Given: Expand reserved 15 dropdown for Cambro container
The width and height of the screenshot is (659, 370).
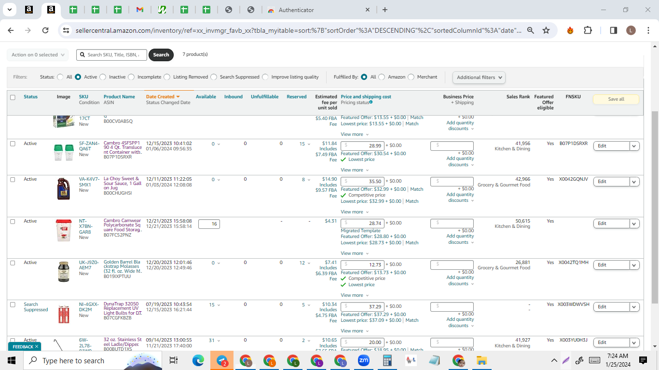Looking at the screenshot, I should click(x=305, y=144).
